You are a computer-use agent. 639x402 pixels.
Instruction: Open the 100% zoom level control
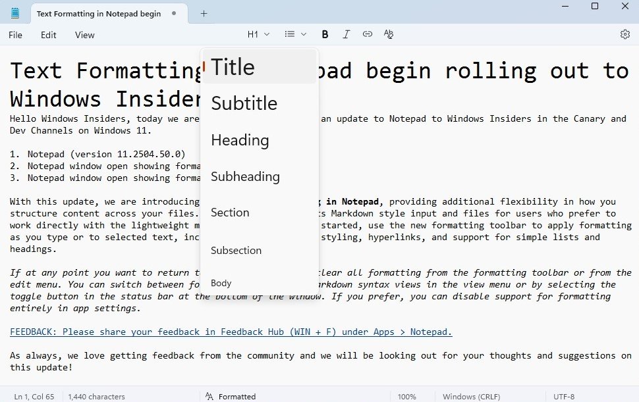click(406, 396)
